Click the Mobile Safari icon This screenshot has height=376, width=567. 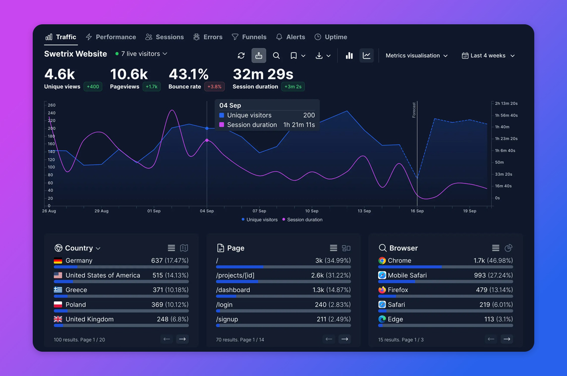coord(382,275)
